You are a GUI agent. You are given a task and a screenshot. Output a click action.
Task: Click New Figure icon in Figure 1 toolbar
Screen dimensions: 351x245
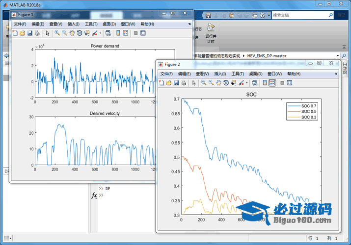click(x=15, y=33)
